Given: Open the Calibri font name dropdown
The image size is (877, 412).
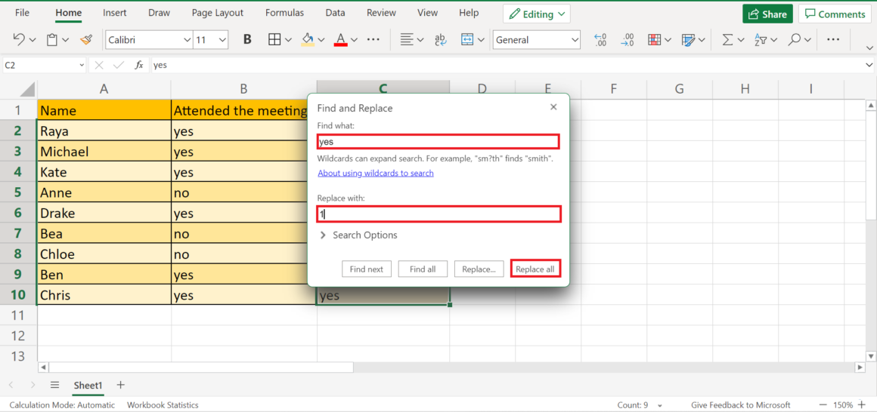Looking at the screenshot, I should (x=187, y=40).
